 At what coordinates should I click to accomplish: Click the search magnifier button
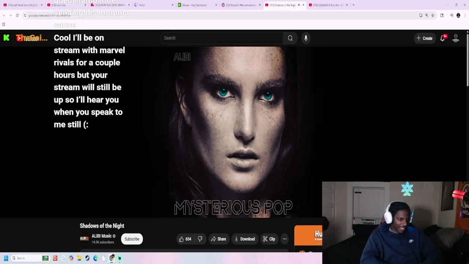point(290,38)
